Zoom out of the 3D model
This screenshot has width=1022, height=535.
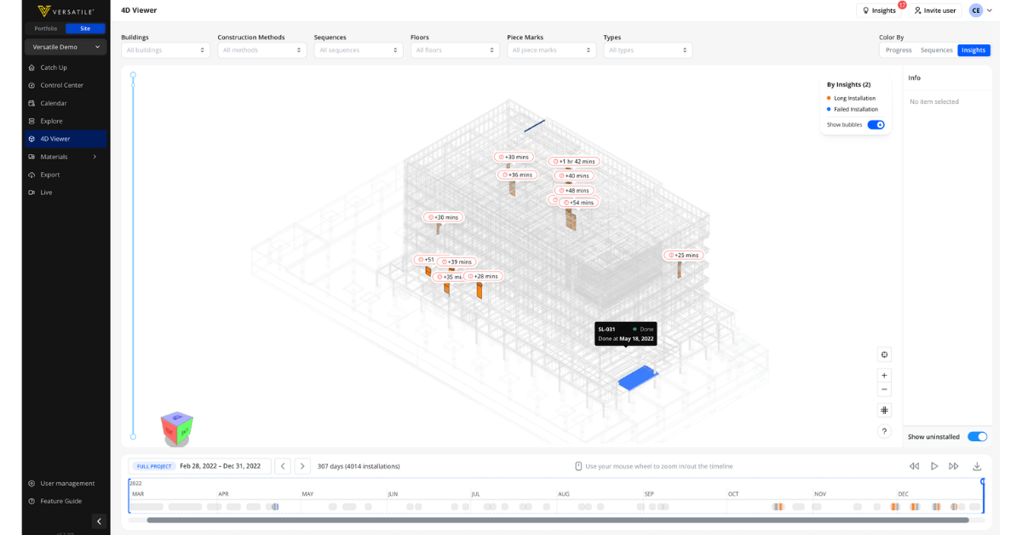884,389
